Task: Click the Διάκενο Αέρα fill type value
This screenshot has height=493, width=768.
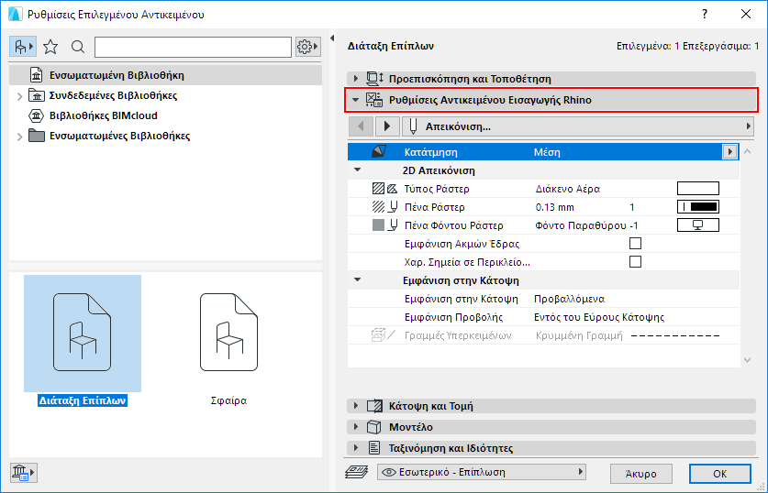Action: [x=568, y=189]
